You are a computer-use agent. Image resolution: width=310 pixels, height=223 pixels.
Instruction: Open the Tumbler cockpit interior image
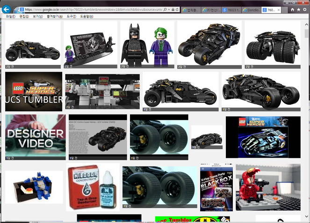[x=102, y=92]
